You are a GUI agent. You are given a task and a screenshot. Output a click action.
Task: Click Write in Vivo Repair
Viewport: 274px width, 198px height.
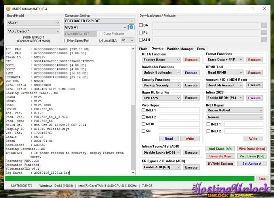coord(190,139)
